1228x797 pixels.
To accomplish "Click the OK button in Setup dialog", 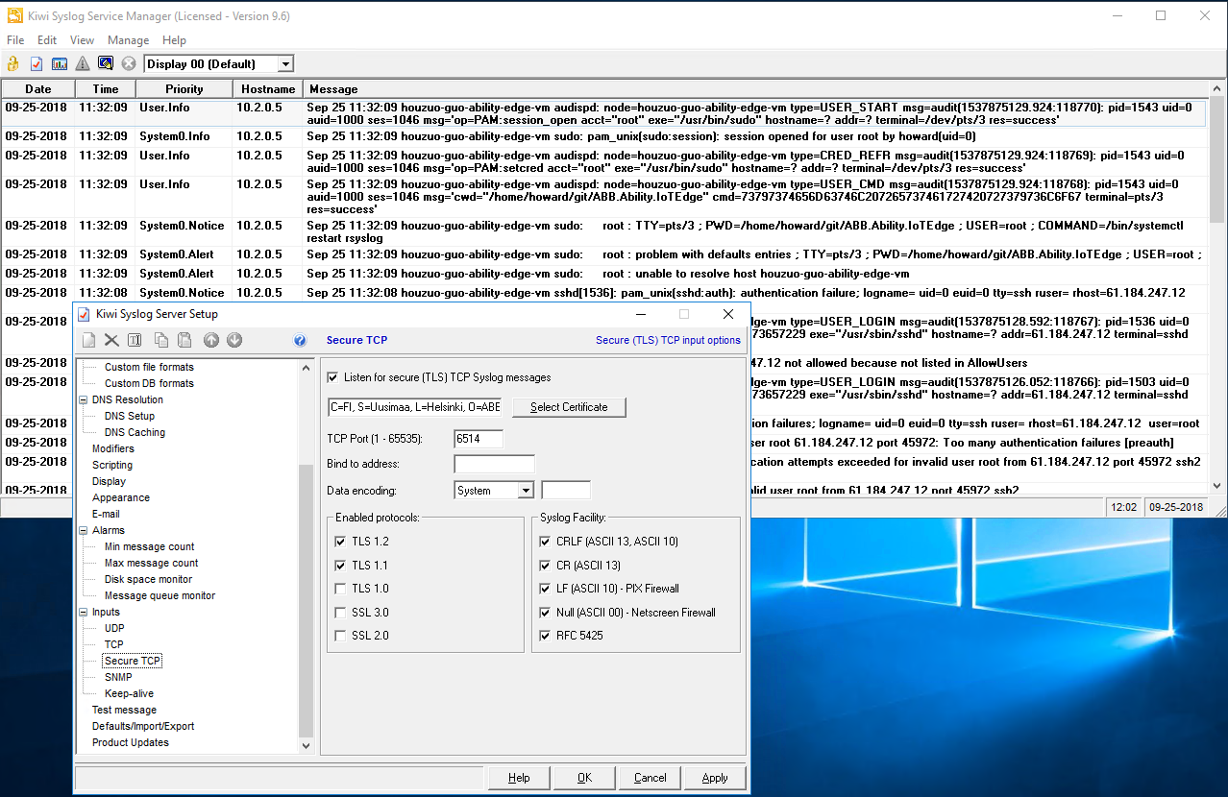I will point(584,778).
